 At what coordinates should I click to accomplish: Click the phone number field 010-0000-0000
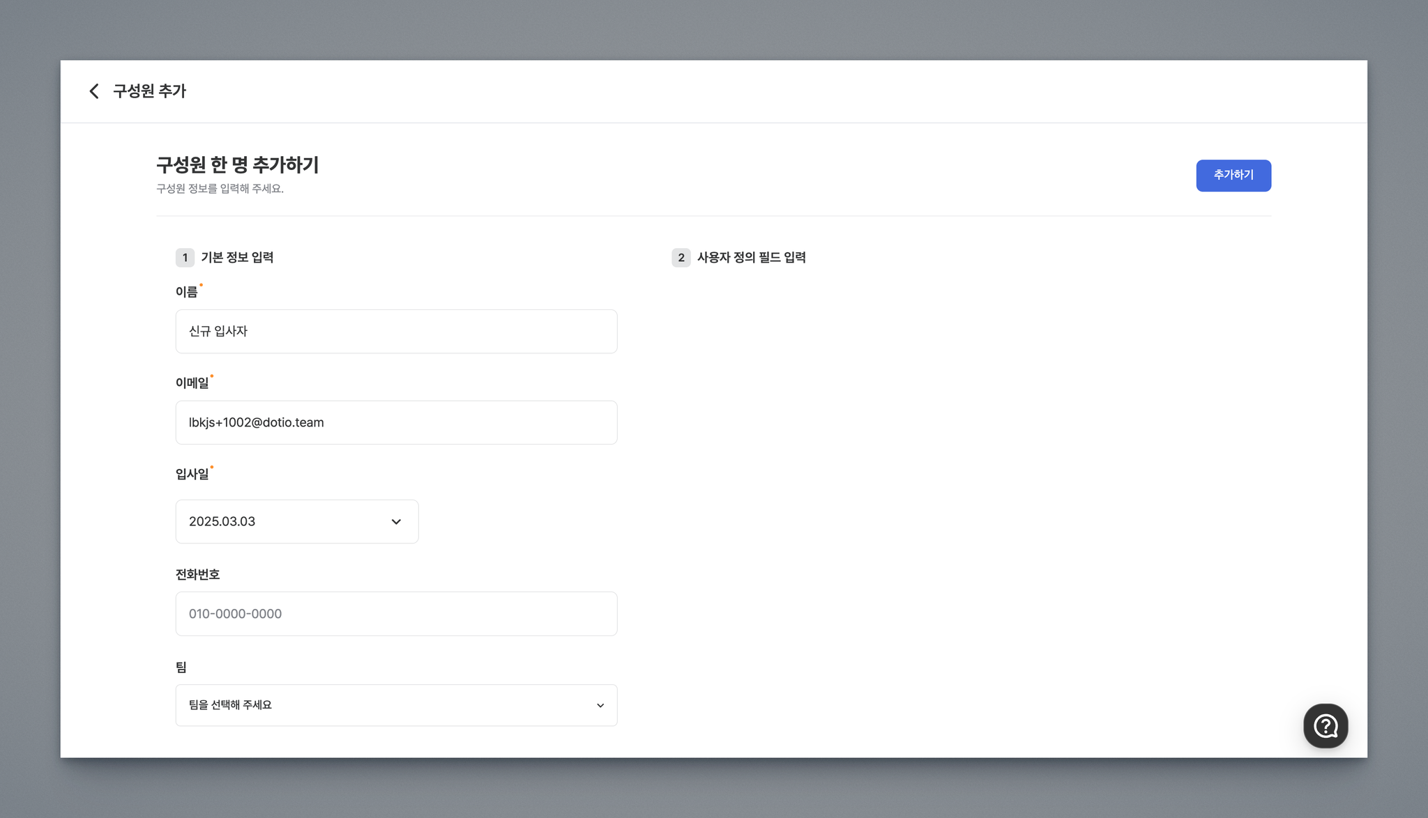click(396, 614)
